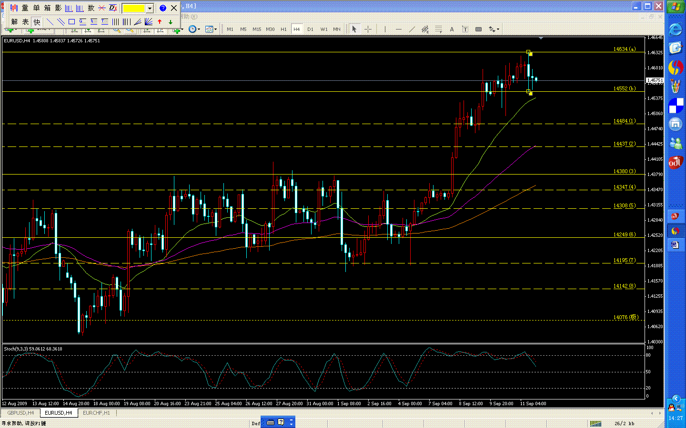Click the pencils cup icon in dock
Image resolution: width=686 pixels, height=428 pixels.
(676, 86)
